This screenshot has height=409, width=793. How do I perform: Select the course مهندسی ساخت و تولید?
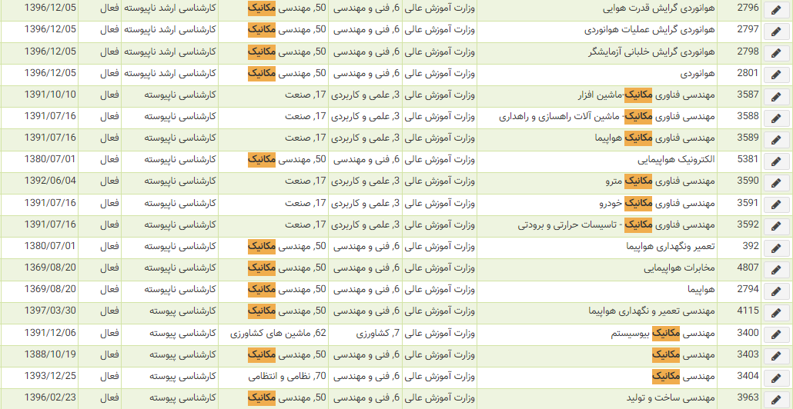click(x=671, y=397)
